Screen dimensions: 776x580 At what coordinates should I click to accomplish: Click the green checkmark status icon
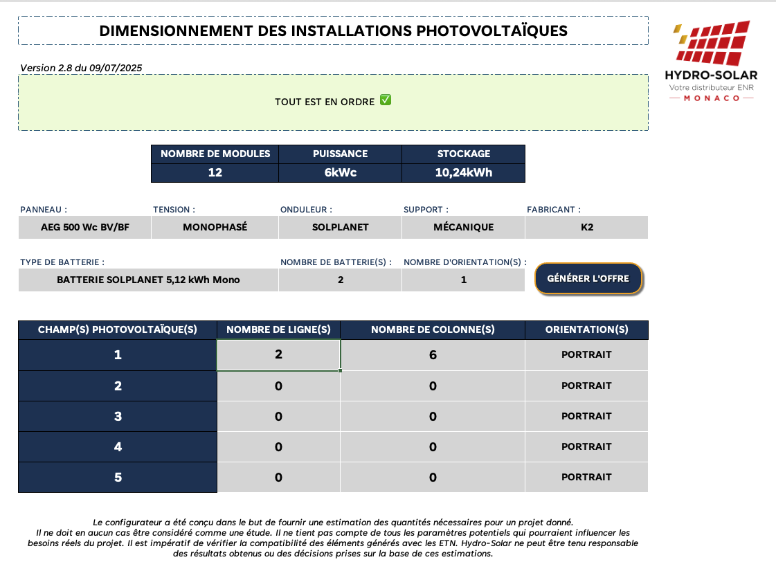coord(386,100)
